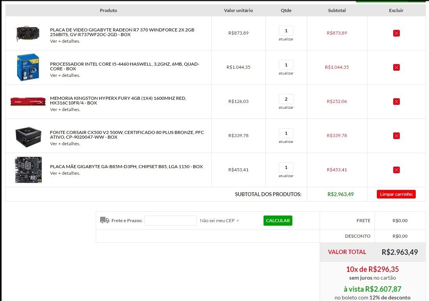Select the unit price R$453,41

tap(238, 169)
